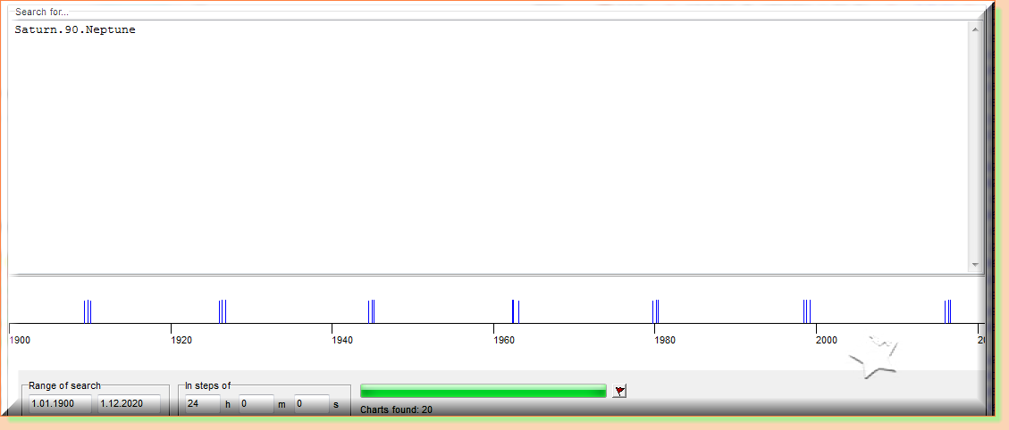Select the chart markers near 1998

click(807, 311)
